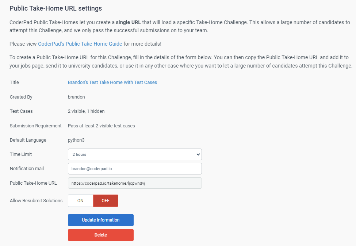Disable Allow Resubmit Solutions by clicking OFF
The width and height of the screenshot is (356, 246).
coord(106,200)
